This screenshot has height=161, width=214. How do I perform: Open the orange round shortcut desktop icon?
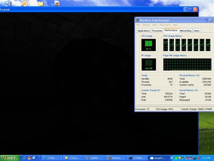24,3
